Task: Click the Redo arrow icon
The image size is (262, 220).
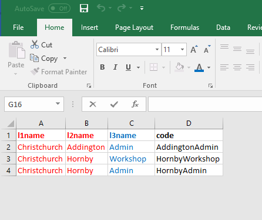Action: pos(122,8)
